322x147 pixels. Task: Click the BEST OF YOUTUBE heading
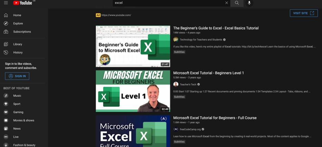(x=17, y=88)
